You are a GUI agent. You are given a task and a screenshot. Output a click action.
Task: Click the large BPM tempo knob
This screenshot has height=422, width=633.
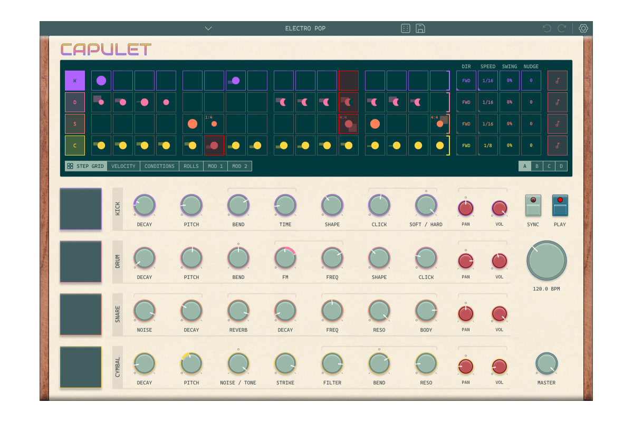coord(546,261)
